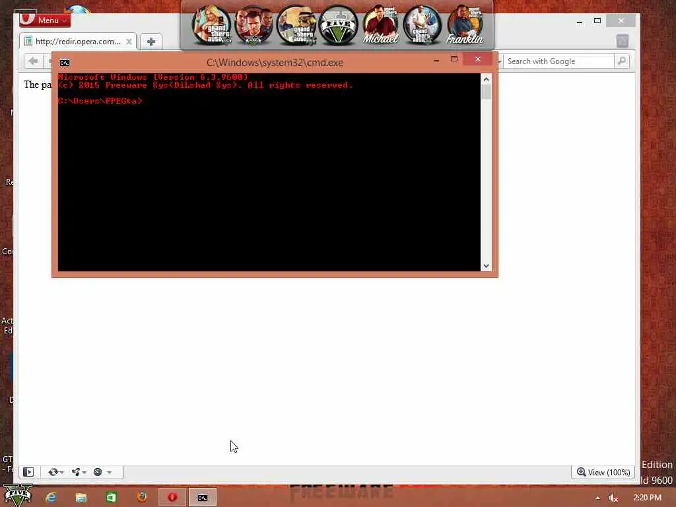
Task: Open the View (100%) zoom control
Action: point(603,472)
